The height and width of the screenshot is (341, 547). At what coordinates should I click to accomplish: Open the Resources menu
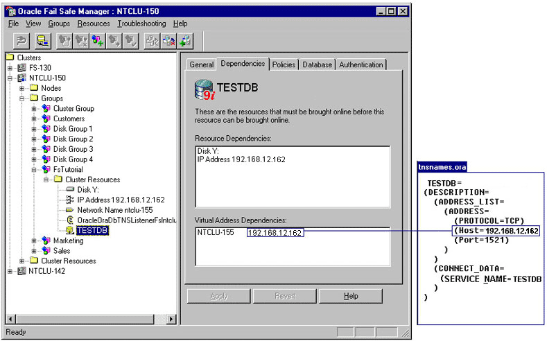pos(94,24)
